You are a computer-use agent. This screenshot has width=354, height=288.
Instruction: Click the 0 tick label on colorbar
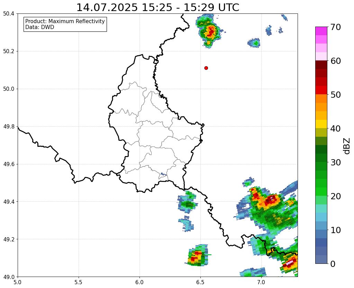tap(333, 264)
